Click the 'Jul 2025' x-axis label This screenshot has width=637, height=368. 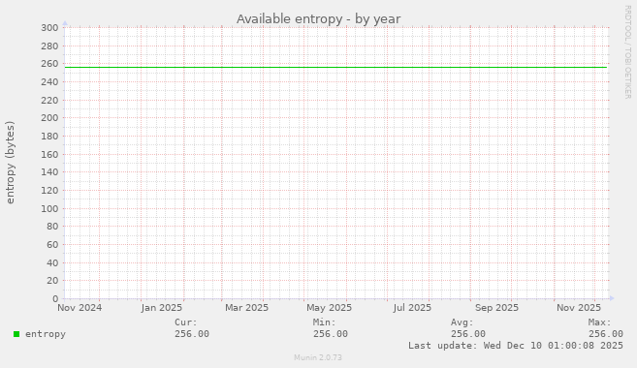tap(412, 308)
